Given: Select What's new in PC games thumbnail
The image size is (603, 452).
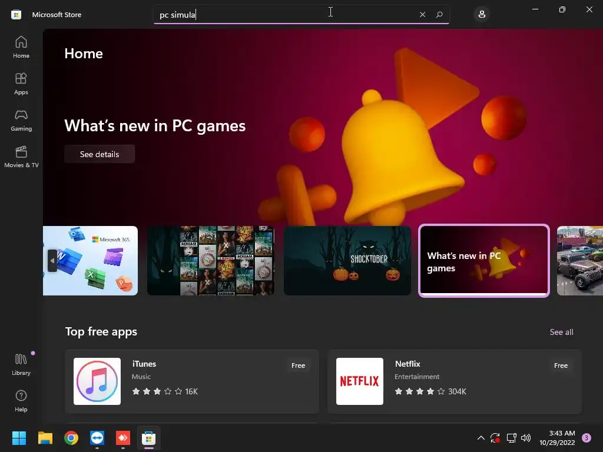Looking at the screenshot, I should tap(484, 261).
